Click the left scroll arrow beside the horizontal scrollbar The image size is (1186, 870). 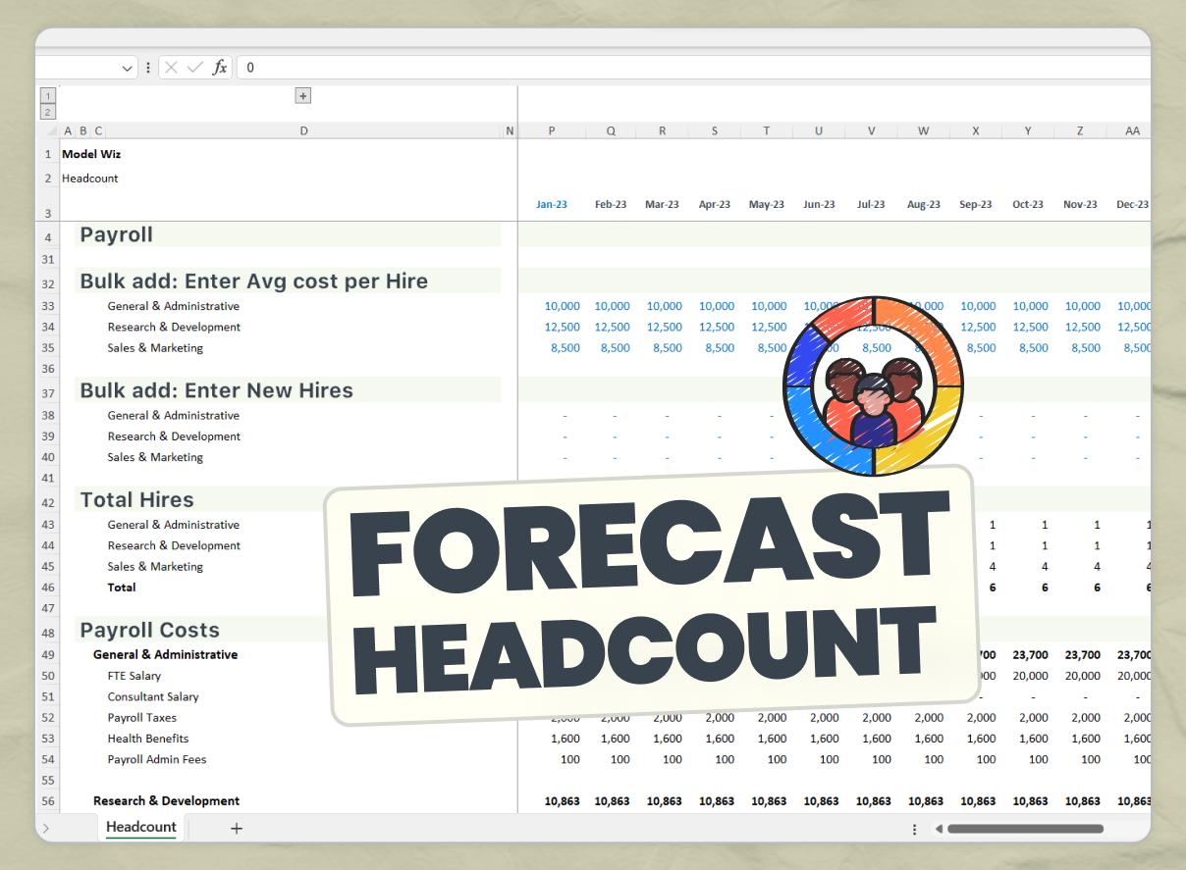(942, 829)
